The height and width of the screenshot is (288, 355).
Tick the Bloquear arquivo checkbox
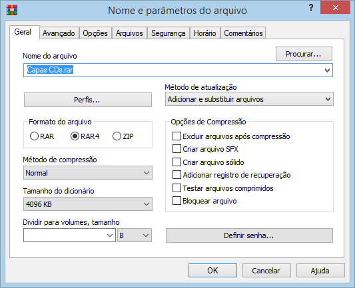pyautogui.click(x=177, y=201)
